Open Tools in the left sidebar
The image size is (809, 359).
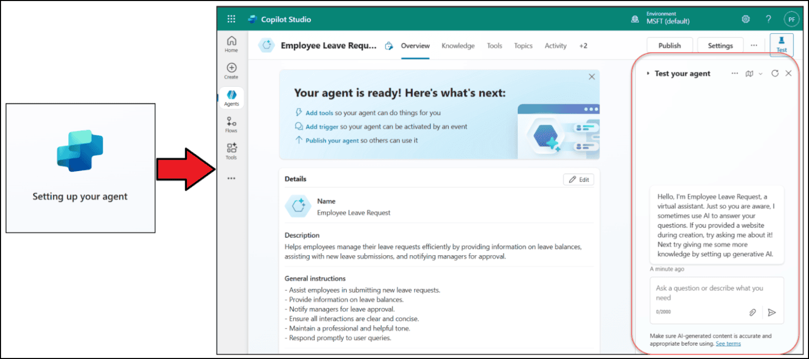231,151
